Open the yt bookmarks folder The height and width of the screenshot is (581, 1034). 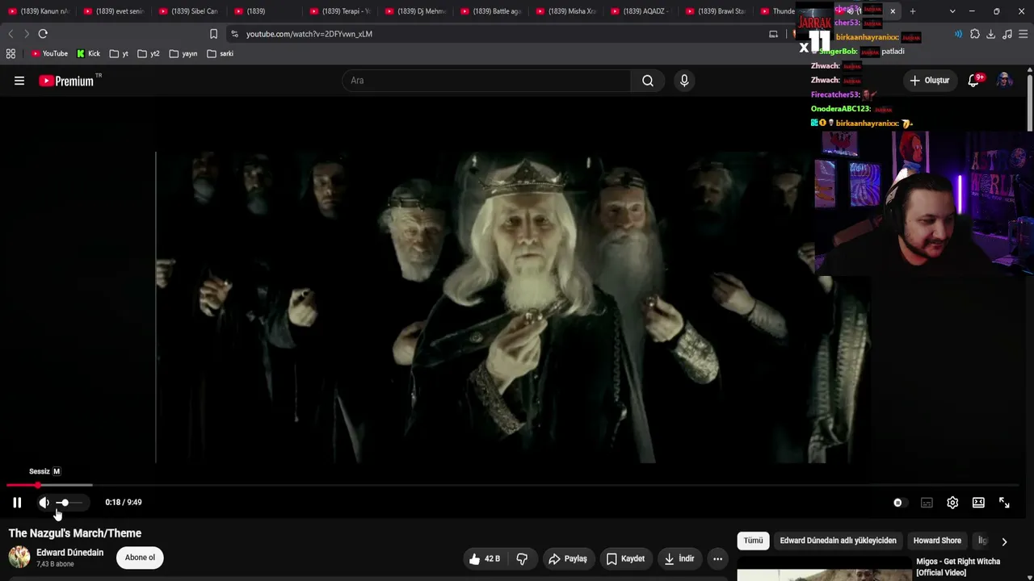[x=119, y=54]
